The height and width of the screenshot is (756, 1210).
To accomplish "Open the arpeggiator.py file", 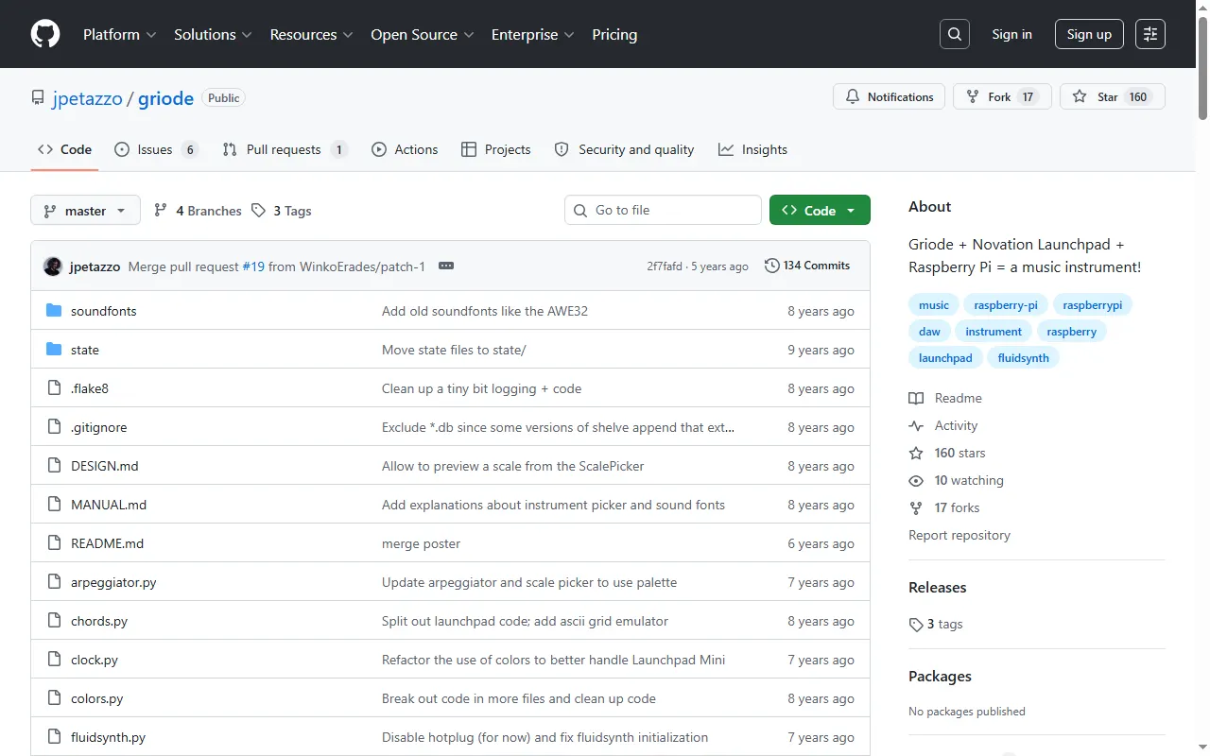I will [113, 582].
